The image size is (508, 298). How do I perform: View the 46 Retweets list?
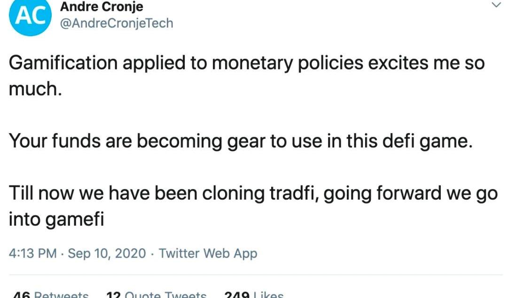(x=51, y=295)
